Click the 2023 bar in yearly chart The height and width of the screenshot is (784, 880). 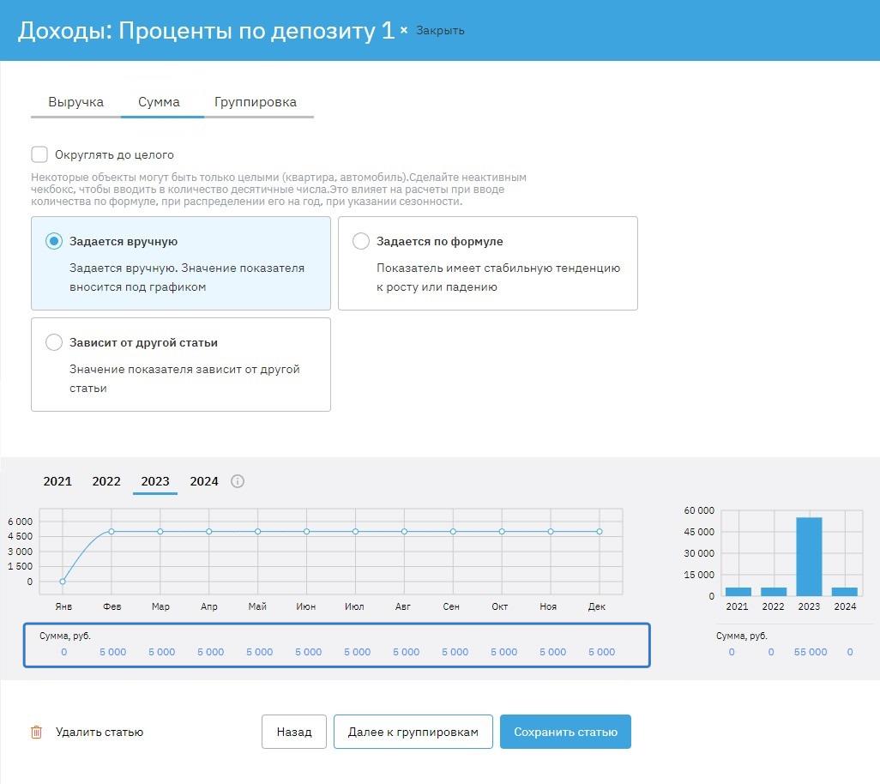pyautogui.click(x=809, y=556)
